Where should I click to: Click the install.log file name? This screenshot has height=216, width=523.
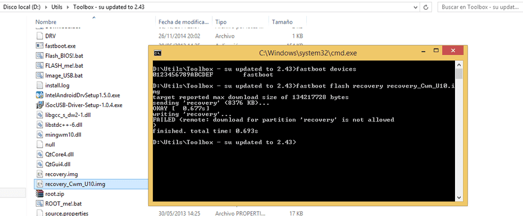[x=57, y=85]
